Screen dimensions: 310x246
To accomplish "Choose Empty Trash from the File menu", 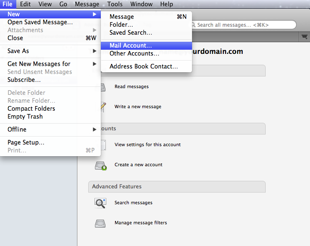I will (51, 117).
